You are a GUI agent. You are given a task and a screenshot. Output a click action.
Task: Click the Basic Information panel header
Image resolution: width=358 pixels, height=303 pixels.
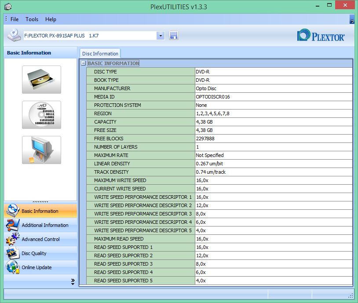[40, 53]
